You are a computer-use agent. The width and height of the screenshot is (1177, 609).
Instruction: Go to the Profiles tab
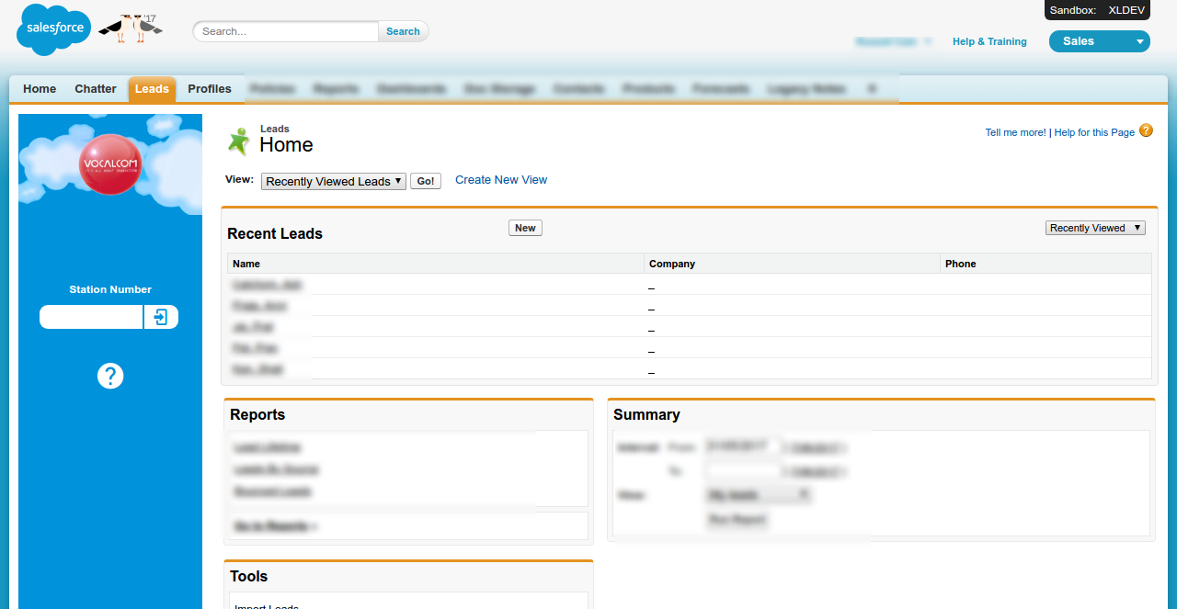(210, 89)
